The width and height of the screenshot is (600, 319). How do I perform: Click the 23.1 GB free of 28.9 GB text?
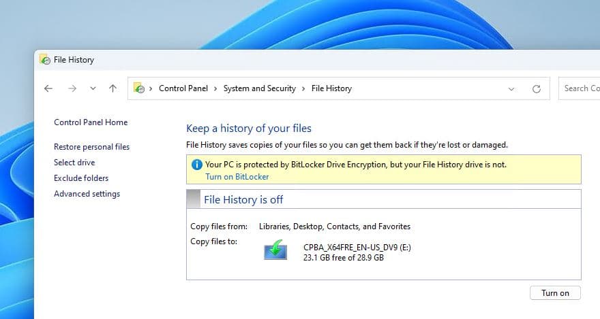[x=344, y=258]
